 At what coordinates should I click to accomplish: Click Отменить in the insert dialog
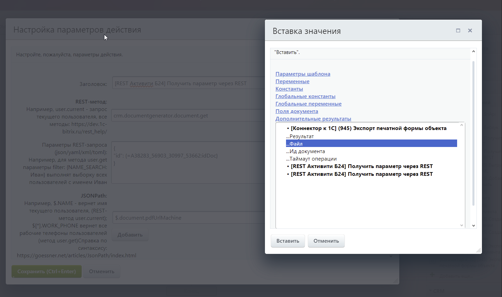[326, 241]
